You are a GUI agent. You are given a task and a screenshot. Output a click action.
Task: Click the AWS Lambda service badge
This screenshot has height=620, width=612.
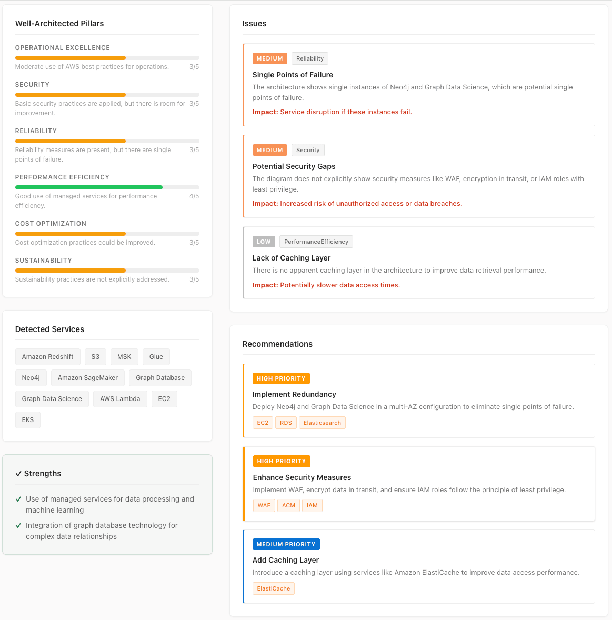120,398
